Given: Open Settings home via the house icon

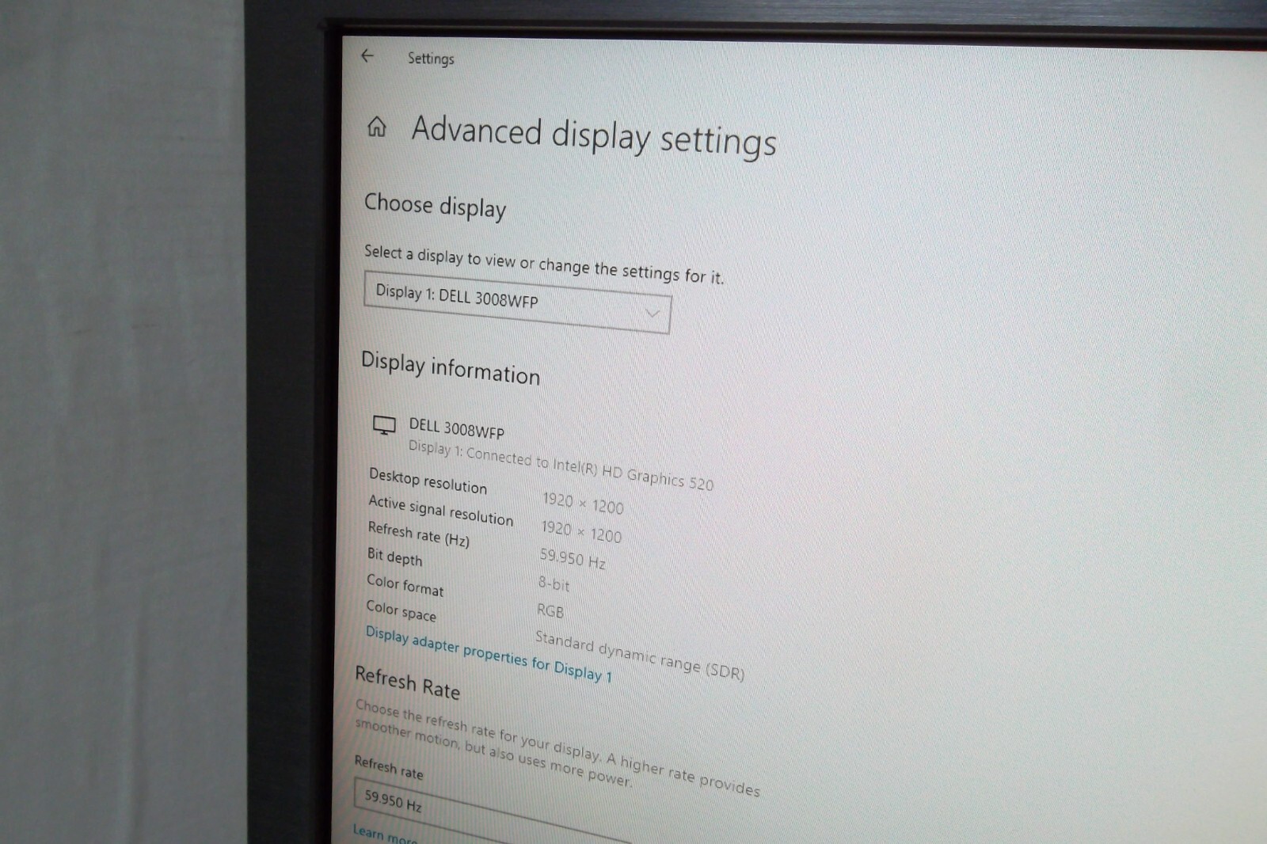Looking at the screenshot, I should [x=377, y=127].
